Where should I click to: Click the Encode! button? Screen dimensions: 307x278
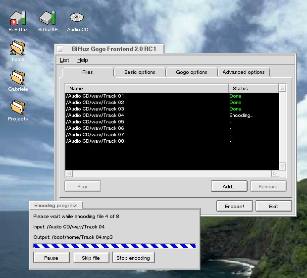click(x=234, y=206)
